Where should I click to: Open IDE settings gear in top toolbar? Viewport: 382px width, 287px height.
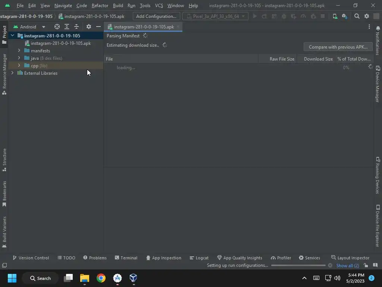(367, 16)
